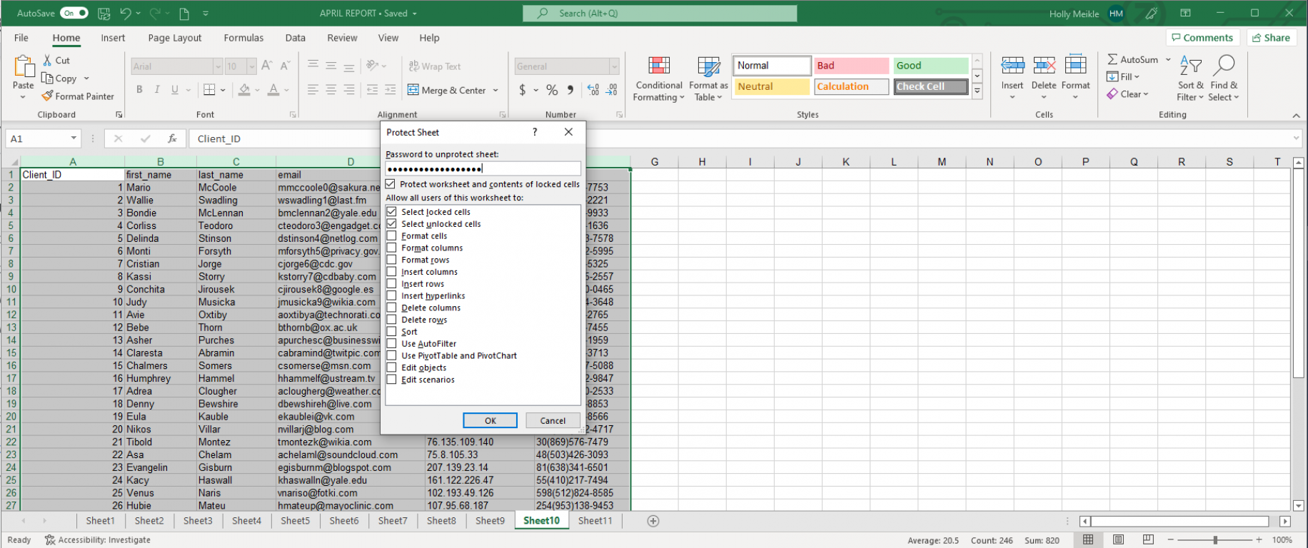Click the Conditional Formatting icon
1308x548 pixels.
tap(658, 66)
